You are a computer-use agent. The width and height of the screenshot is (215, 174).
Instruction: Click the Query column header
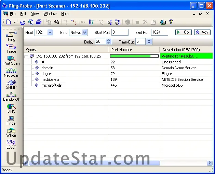[x=66, y=50]
